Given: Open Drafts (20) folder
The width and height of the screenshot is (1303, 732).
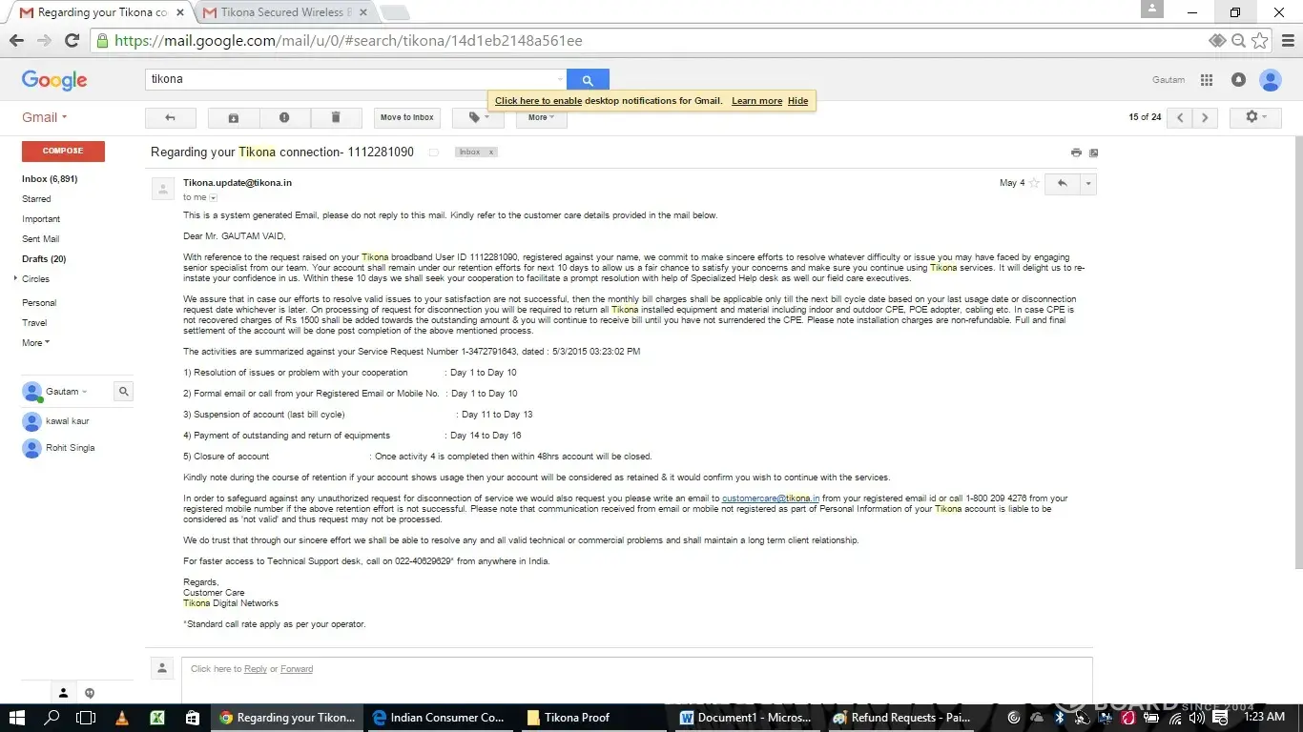Looking at the screenshot, I should (x=44, y=259).
